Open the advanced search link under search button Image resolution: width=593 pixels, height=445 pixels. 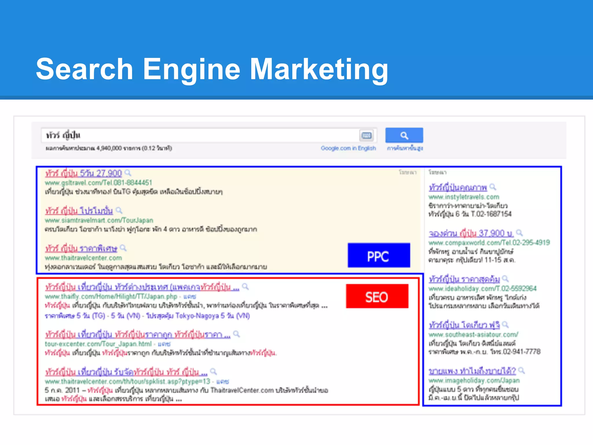coord(405,148)
